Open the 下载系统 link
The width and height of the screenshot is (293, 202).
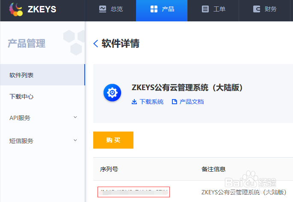pos(151,102)
